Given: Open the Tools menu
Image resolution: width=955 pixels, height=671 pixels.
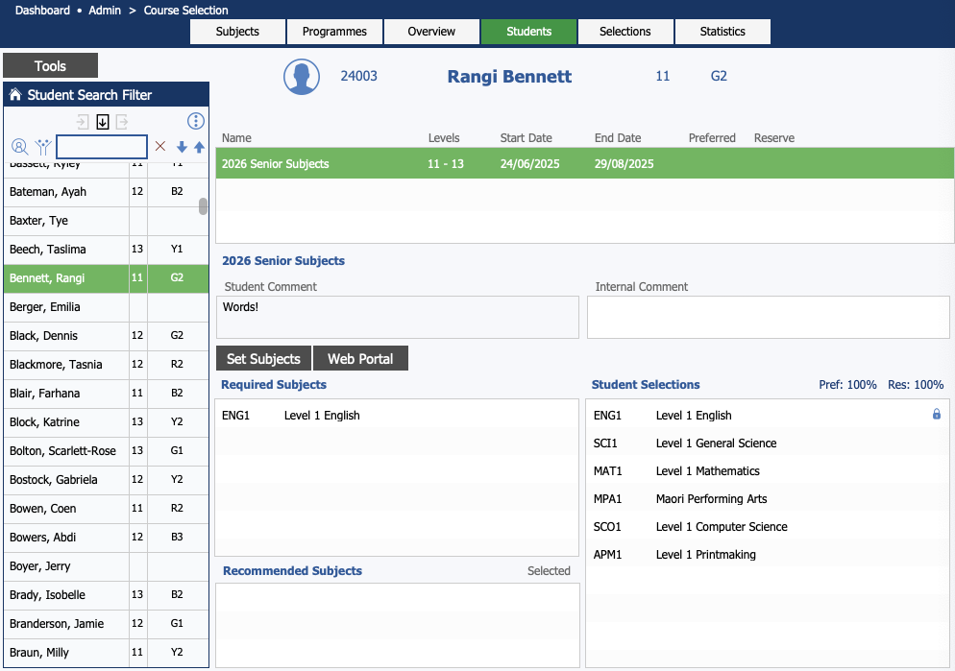Looking at the screenshot, I should tap(50, 66).
